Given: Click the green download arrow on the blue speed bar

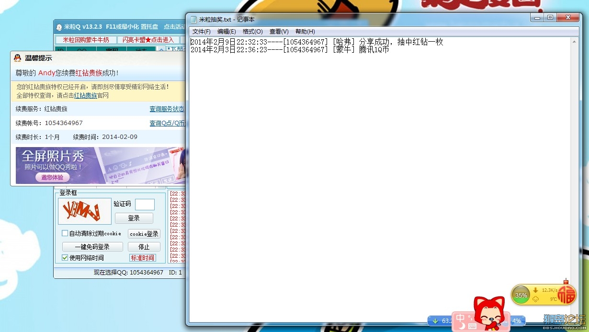Looking at the screenshot, I should (x=435, y=321).
